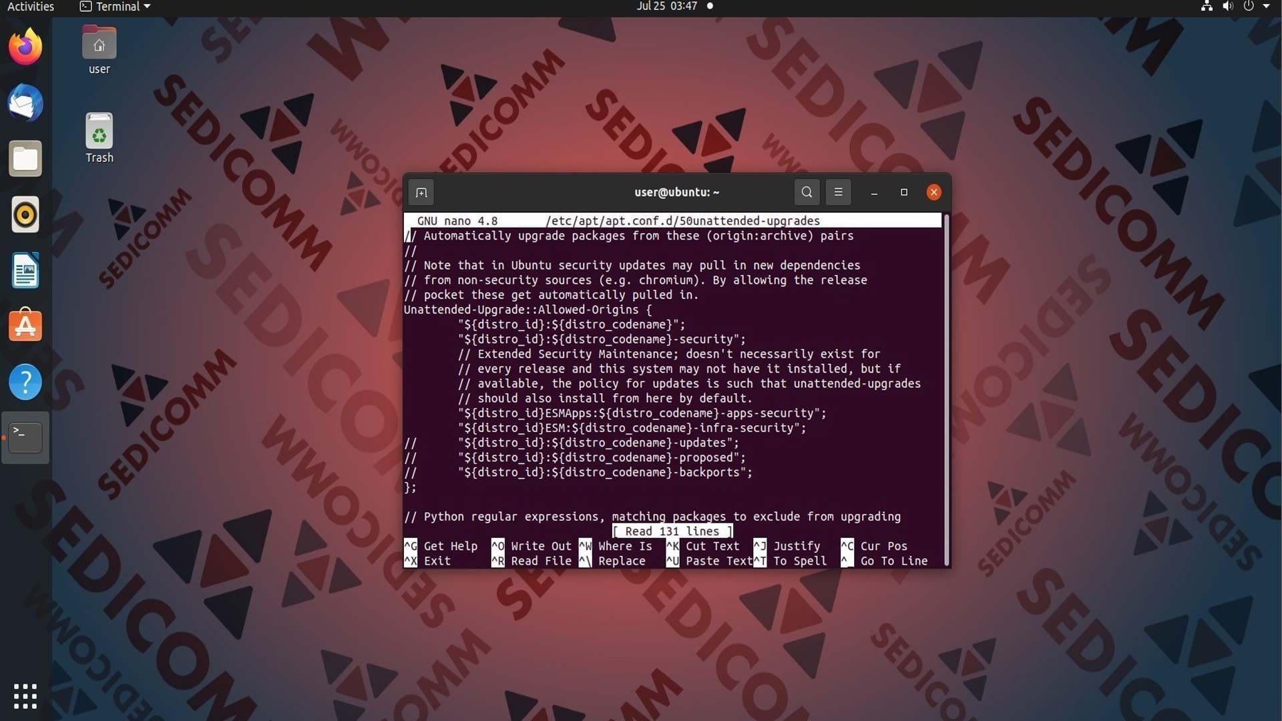Minimize the terminal window
Image resolution: width=1282 pixels, height=721 pixels.
click(x=874, y=192)
